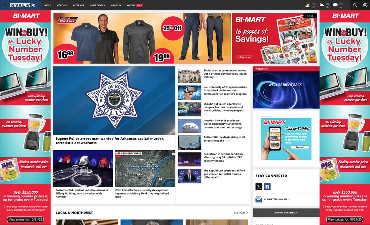The width and height of the screenshot is (370, 225).
Task: Click the VR headset story thumbnail
Action: [x=189, y=93]
